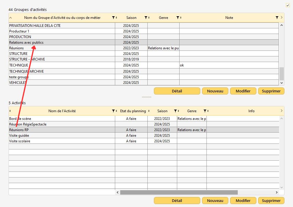This screenshot has width=293, height=207.
Task: Filter groups table by Note column
Action: (x=277, y=18)
